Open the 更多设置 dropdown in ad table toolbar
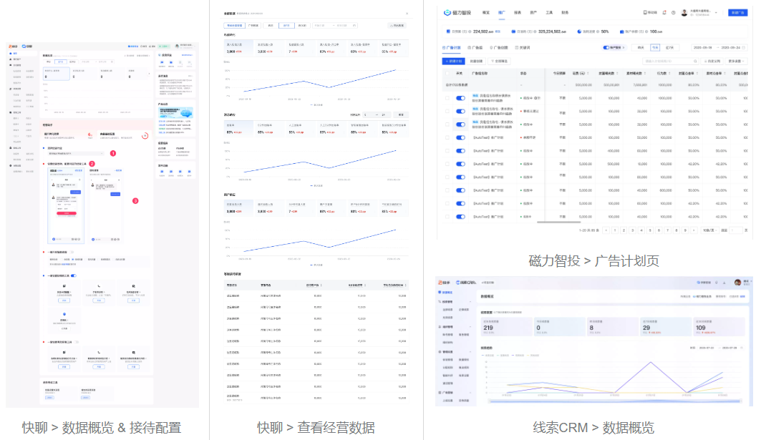 [735, 61]
